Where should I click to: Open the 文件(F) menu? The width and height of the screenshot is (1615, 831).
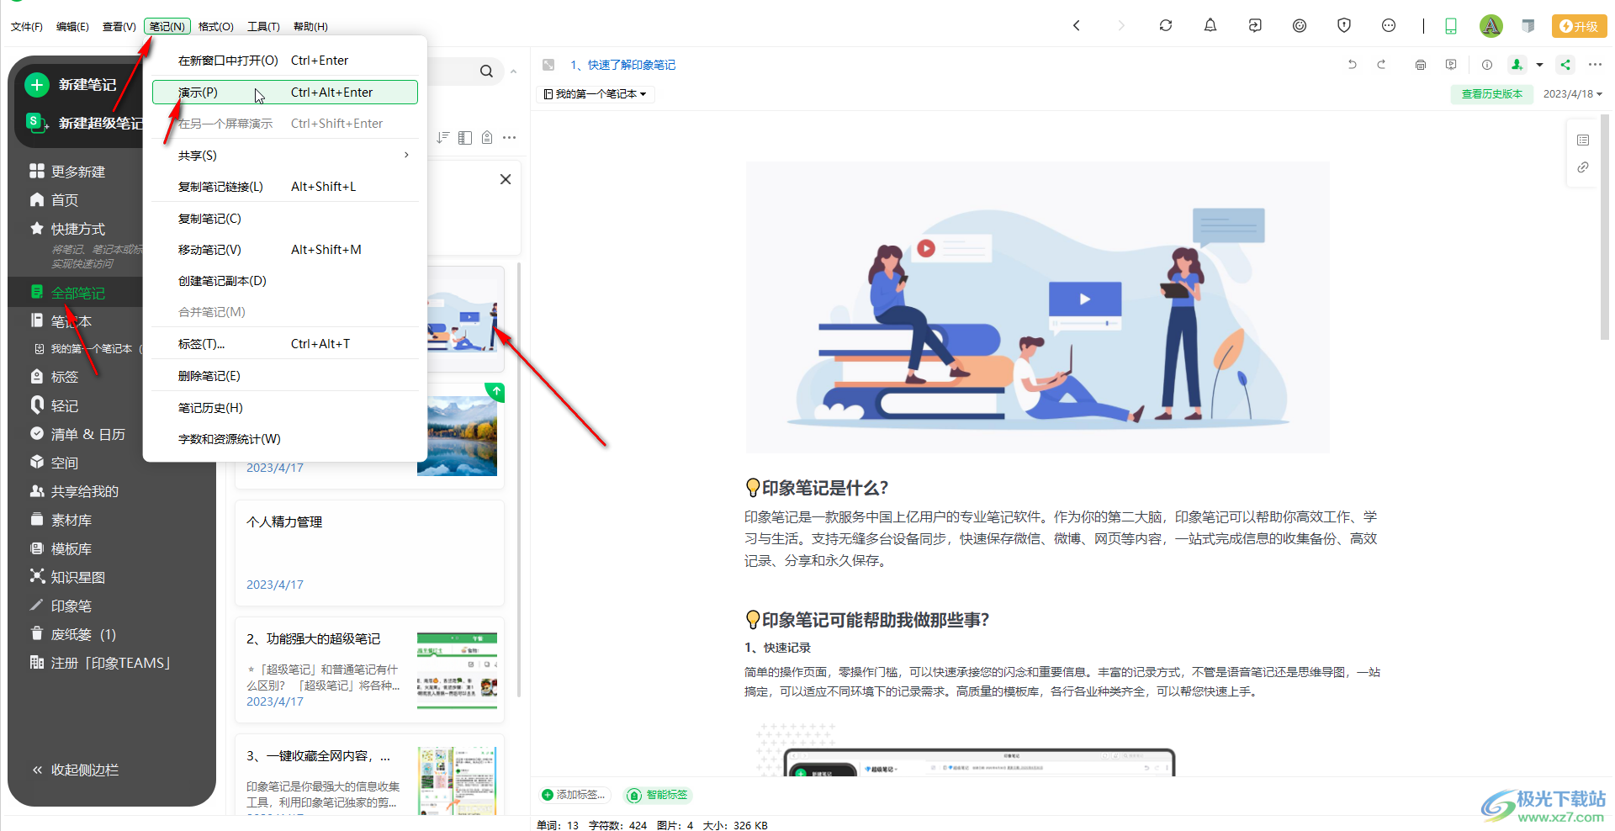click(x=27, y=27)
